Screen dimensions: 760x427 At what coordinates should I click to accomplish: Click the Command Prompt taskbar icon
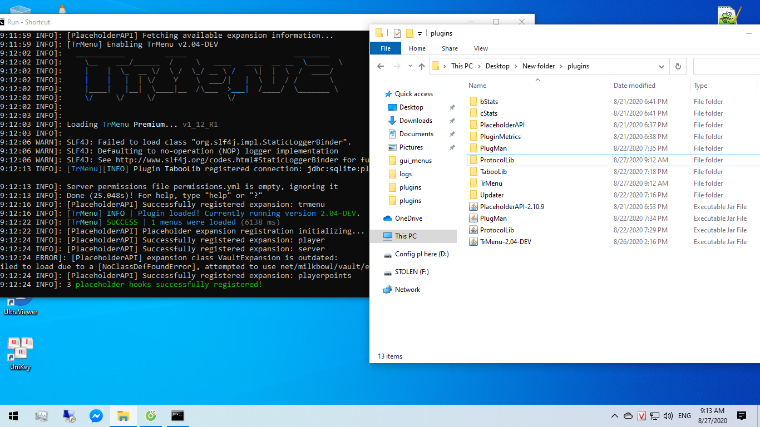[177, 416]
